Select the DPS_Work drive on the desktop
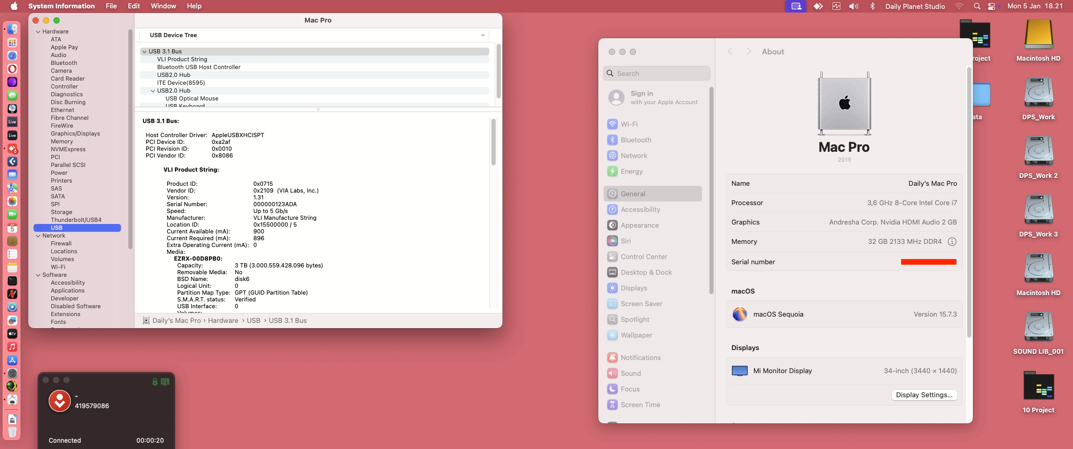The width and height of the screenshot is (1073, 449). [x=1038, y=98]
